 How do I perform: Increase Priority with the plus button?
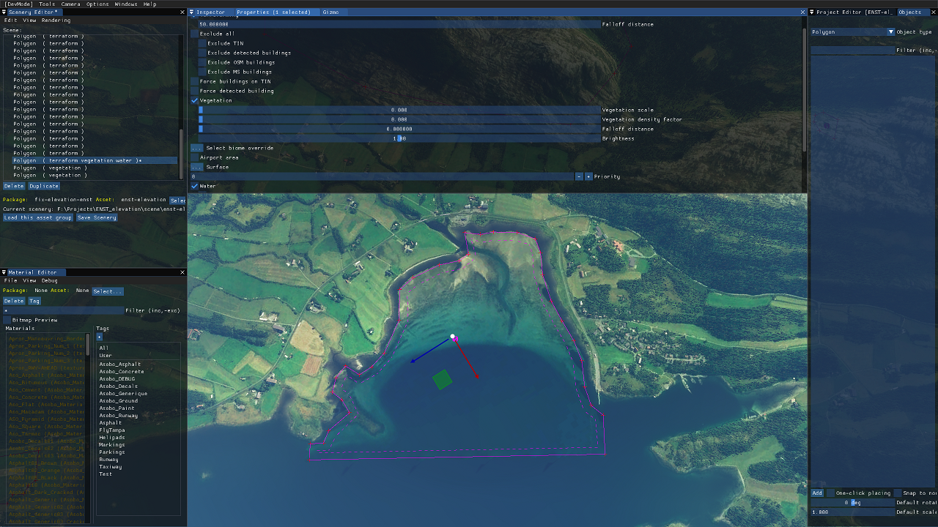coord(588,176)
